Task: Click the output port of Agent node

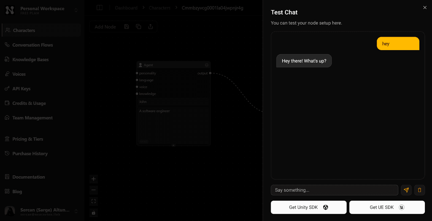Action: coord(210,73)
